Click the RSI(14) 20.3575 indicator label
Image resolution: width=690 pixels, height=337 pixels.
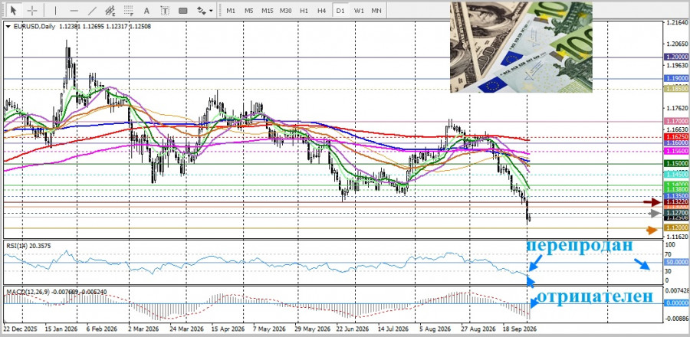click(x=28, y=246)
